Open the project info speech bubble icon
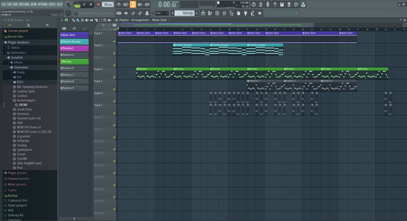Screen dimensions: 407x221 click(x=296, y=4)
